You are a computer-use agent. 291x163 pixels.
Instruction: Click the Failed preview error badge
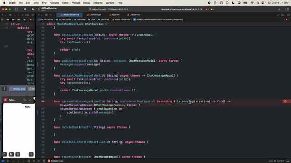pos(5,100)
